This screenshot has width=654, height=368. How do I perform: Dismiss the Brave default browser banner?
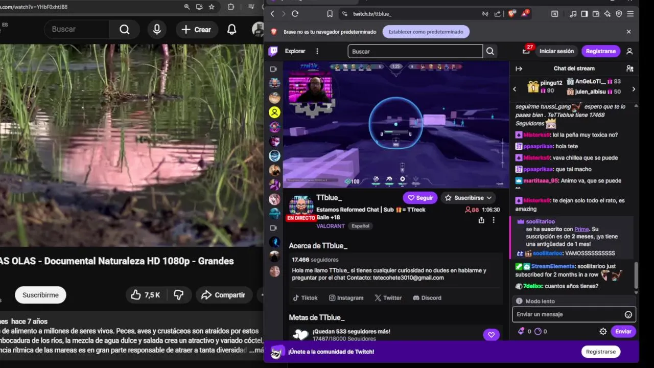628,32
